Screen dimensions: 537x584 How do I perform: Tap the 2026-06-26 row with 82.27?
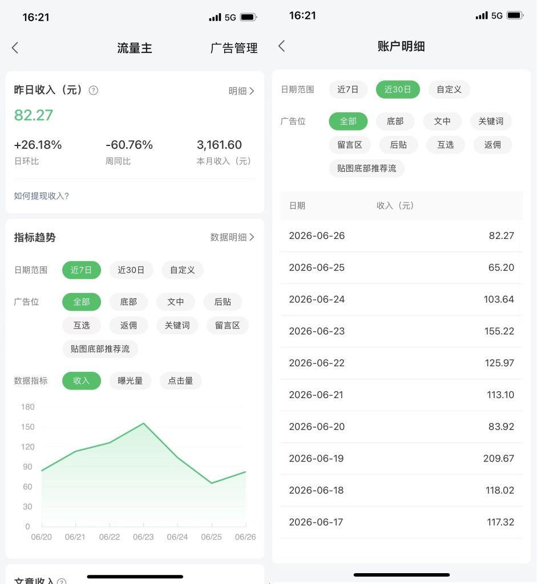pos(401,236)
